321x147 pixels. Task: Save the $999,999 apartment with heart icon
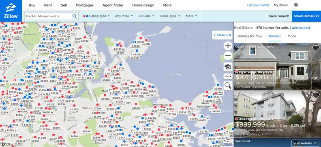pos(316,95)
